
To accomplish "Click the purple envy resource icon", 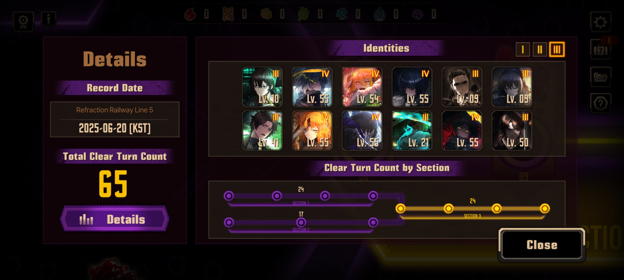I will pos(418,14).
